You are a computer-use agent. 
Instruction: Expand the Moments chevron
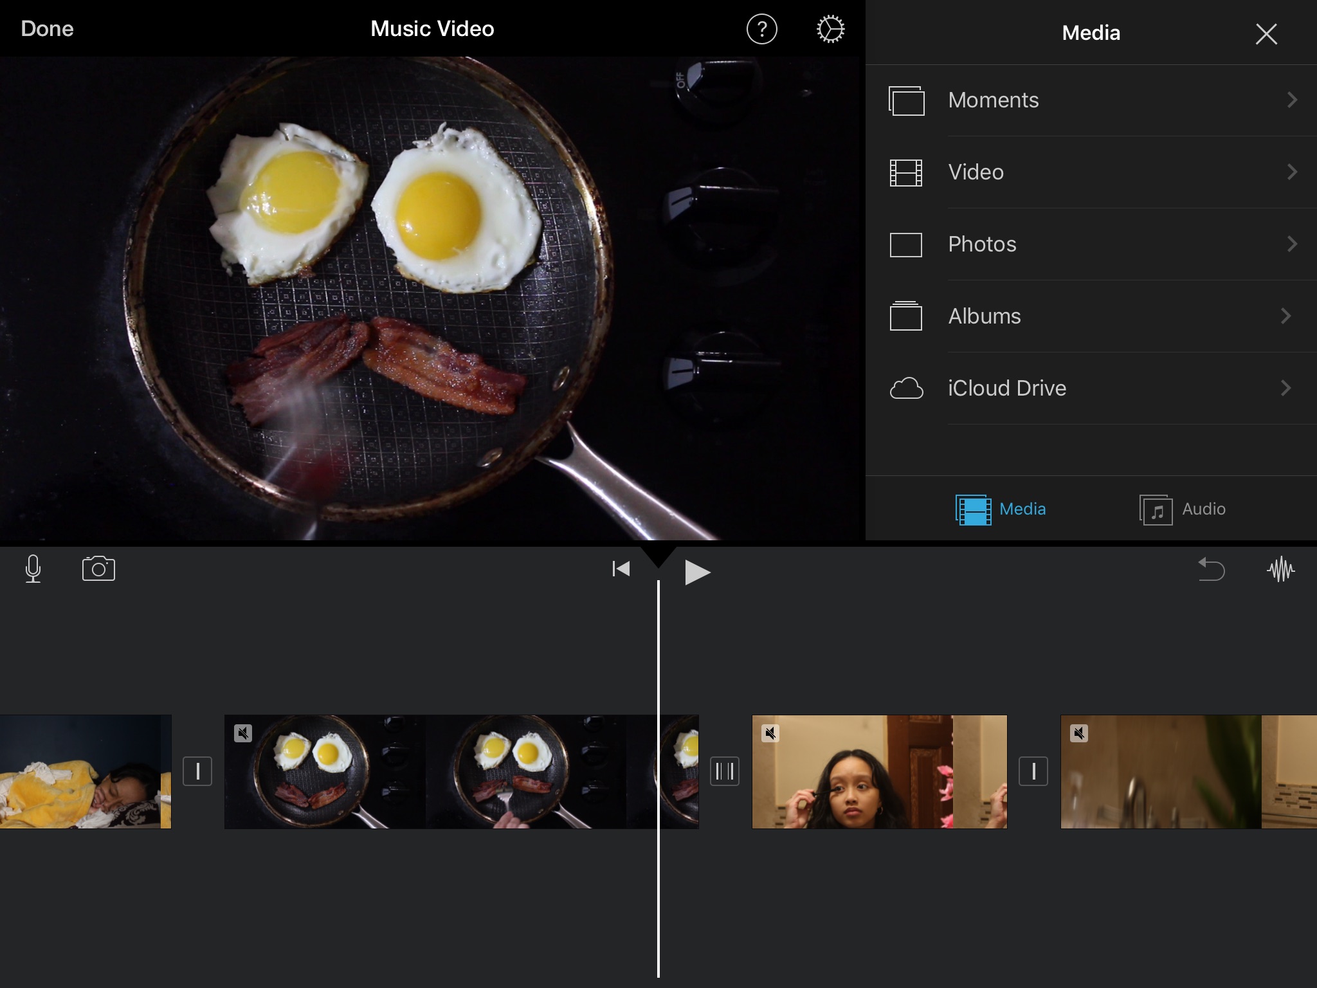point(1291,100)
